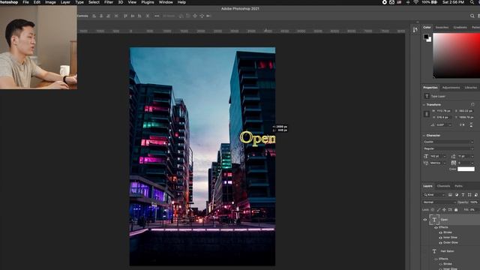480x270 pixels.
Task: Collapse the Character section
Action: pyautogui.click(x=424, y=135)
